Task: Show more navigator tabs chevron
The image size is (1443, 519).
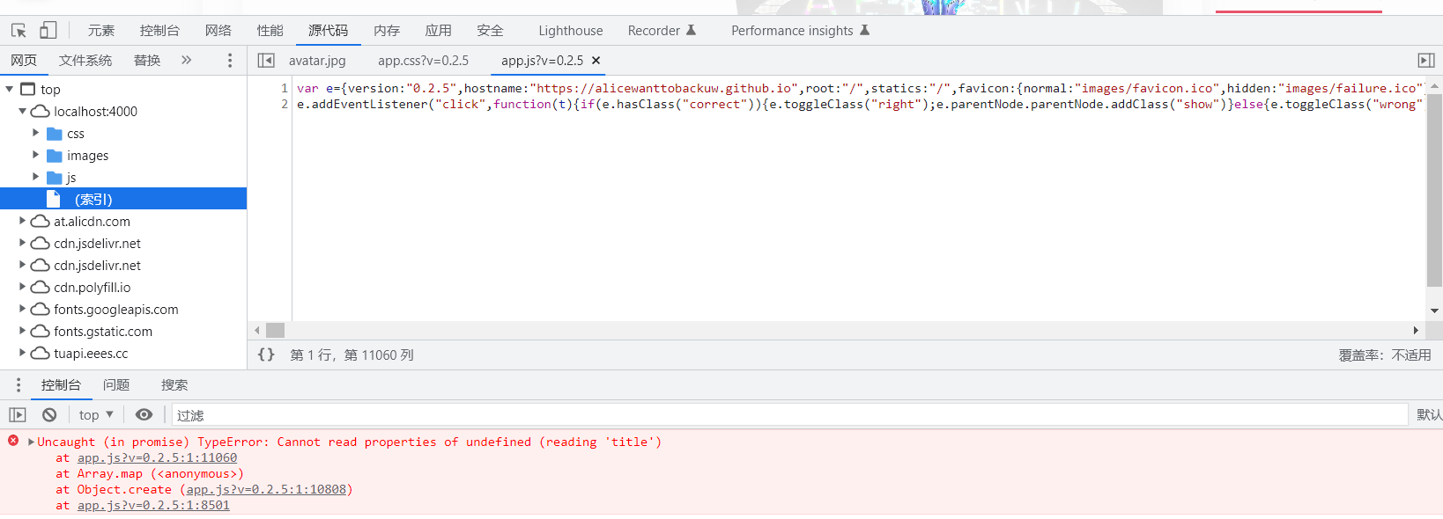Action: click(x=186, y=61)
